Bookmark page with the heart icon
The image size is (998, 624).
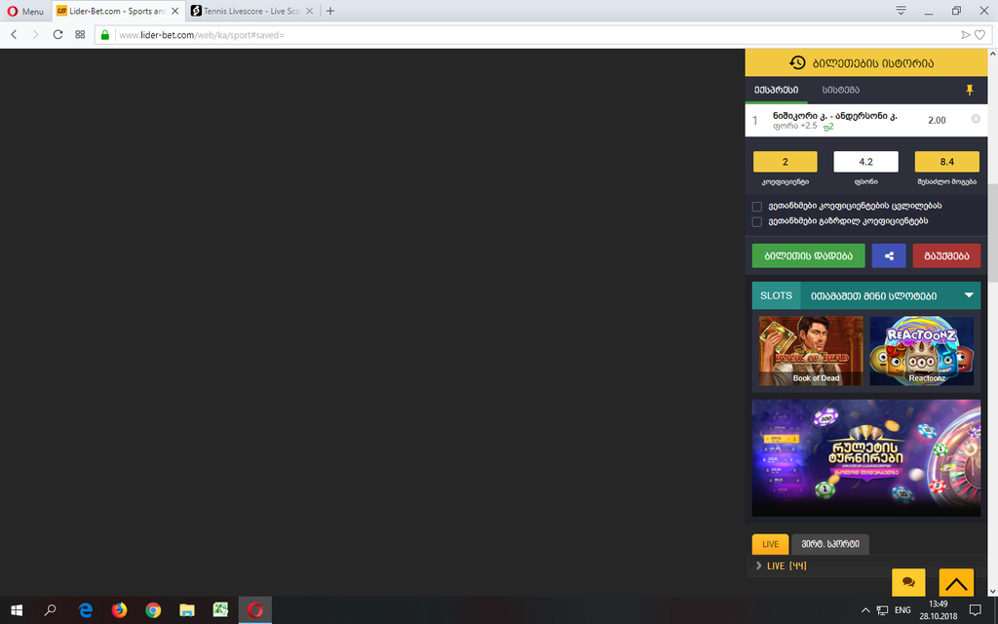pyautogui.click(x=980, y=35)
